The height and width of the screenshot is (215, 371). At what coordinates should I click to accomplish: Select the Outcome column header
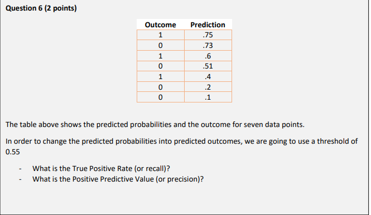click(x=161, y=25)
